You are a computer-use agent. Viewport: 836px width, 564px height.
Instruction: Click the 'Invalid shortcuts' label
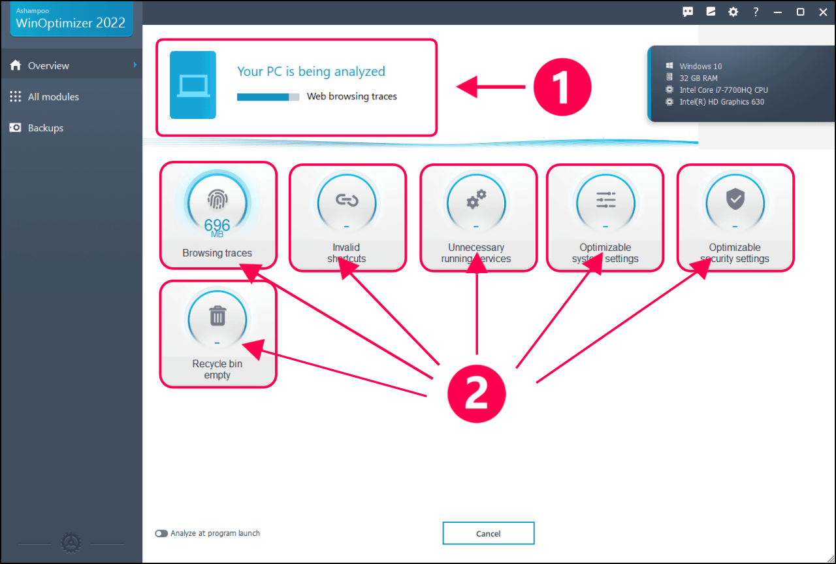(346, 253)
